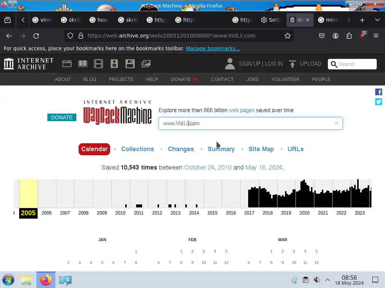The image size is (385, 288).
Task: Open Firefox tracking protection shield
Action: 70,36
